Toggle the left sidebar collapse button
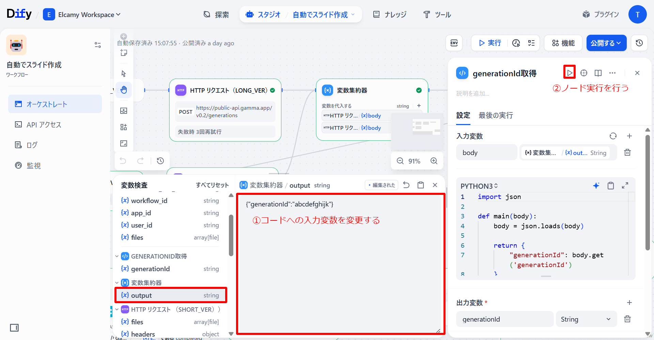Viewport: 654px width, 340px height. pyautogui.click(x=14, y=328)
